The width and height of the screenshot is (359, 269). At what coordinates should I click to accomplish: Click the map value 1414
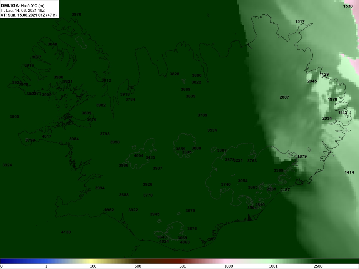[x=349, y=172]
